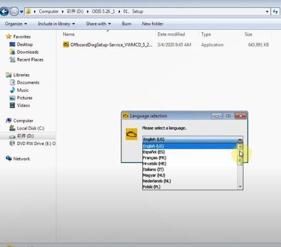
Task: Click the OffboardDiagSetup installer file icon
Action: [x=66, y=45]
